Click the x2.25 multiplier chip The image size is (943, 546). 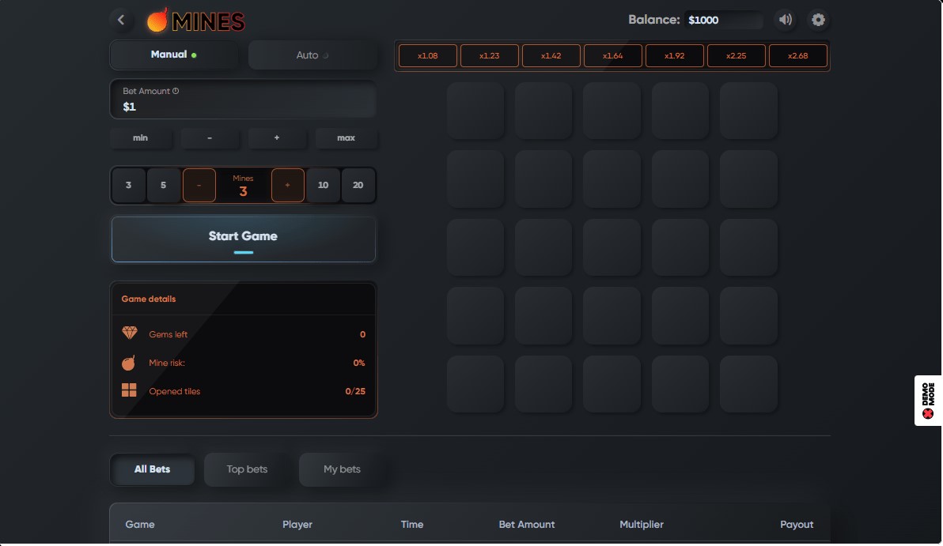(736, 56)
